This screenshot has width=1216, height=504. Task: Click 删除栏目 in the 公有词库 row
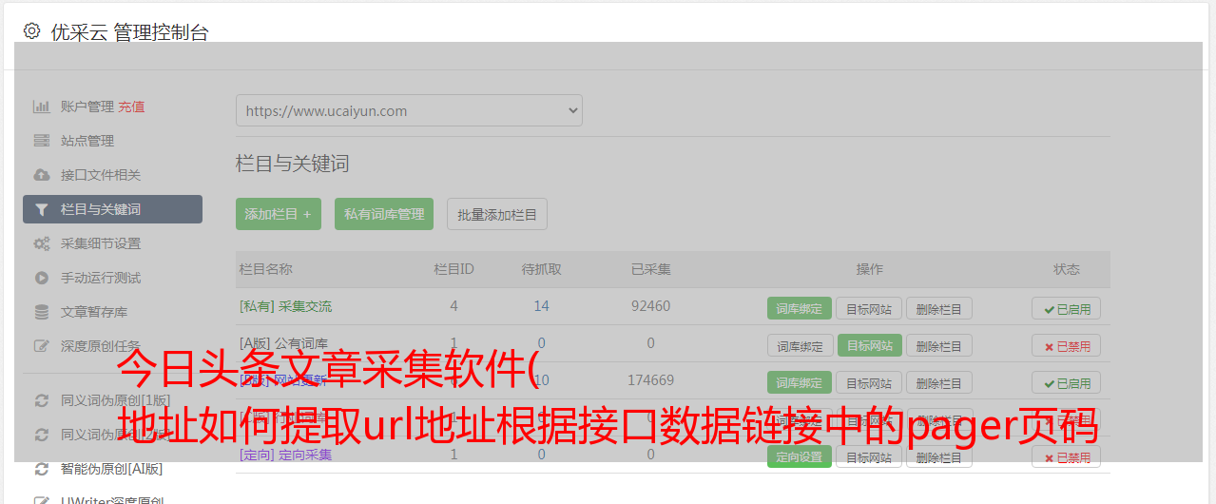(x=939, y=345)
